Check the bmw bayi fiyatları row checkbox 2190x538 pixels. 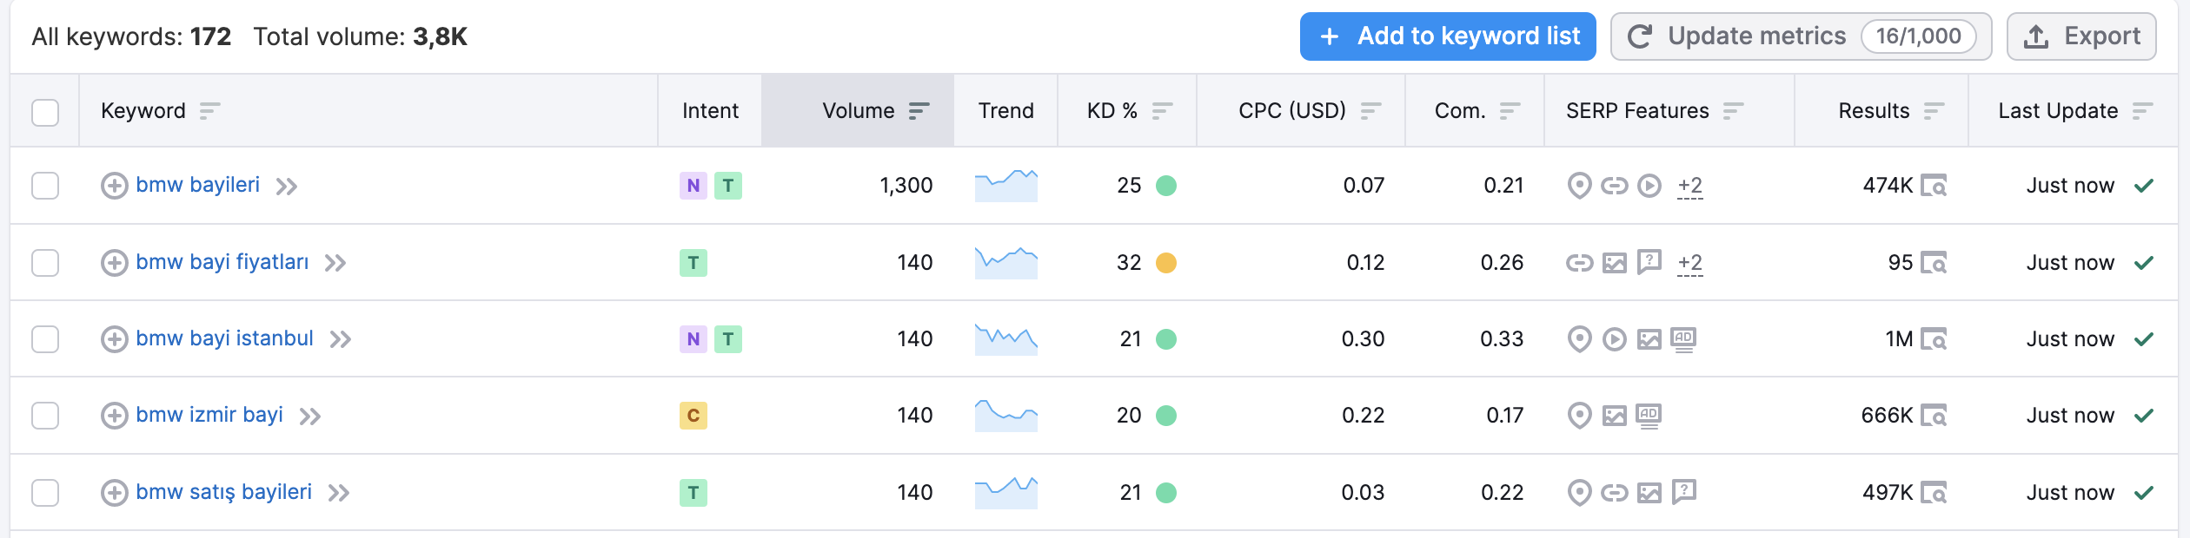coord(45,263)
